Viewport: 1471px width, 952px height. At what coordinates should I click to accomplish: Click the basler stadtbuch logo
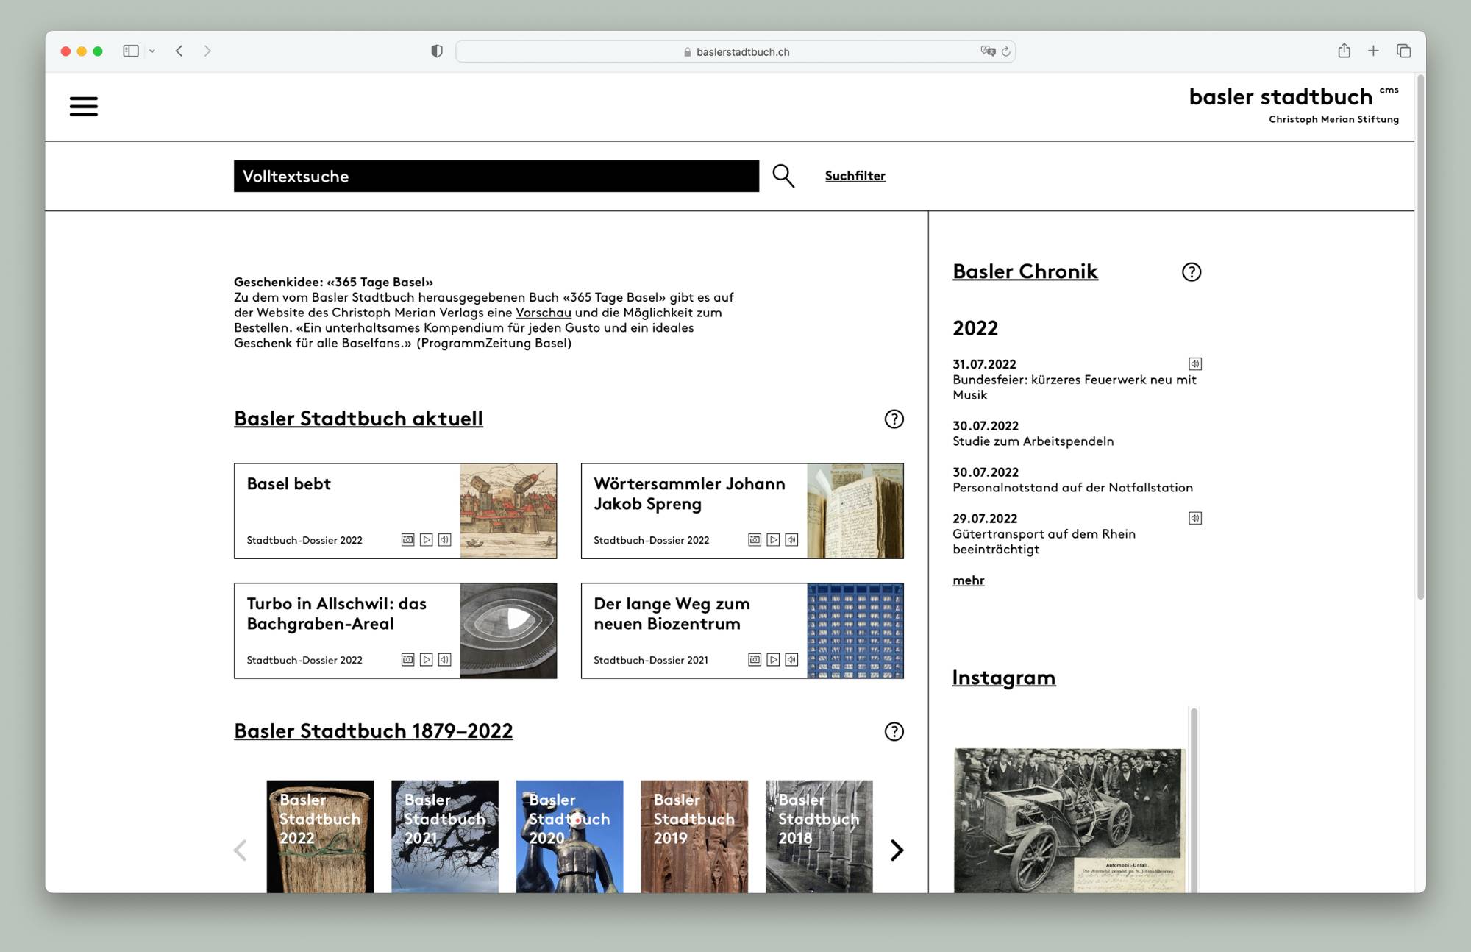(1281, 97)
